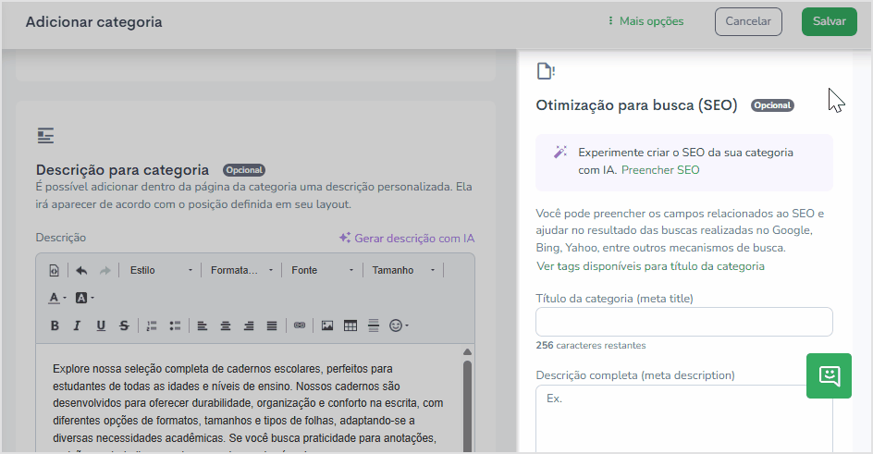Insert a bulleted list
Viewport: 873px width, 454px height.
click(x=175, y=325)
